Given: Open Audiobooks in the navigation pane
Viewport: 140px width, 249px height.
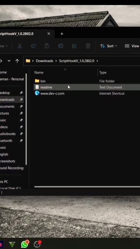Looking at the screenshot, I should 8,134.
